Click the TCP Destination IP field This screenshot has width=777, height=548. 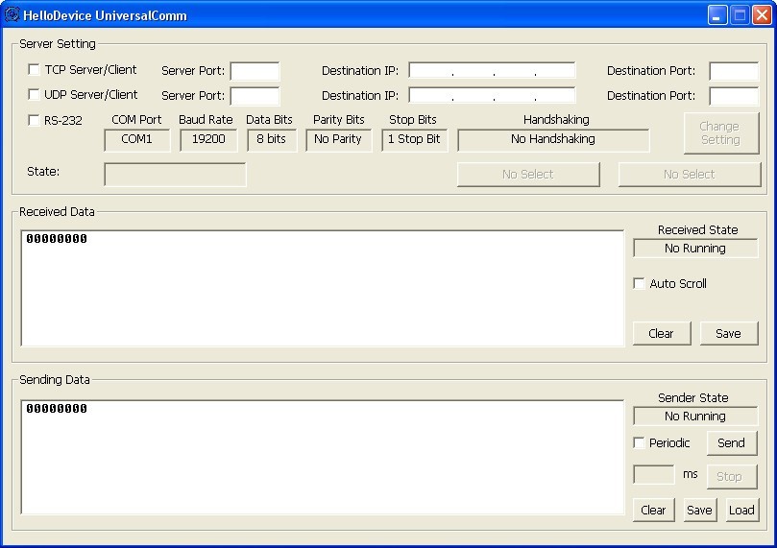click(492, 70)
